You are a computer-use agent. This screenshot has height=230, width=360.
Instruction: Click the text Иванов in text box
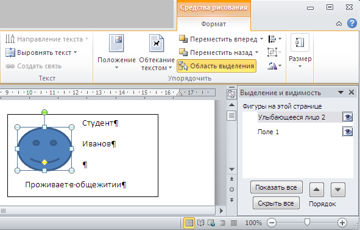(96, 144)
